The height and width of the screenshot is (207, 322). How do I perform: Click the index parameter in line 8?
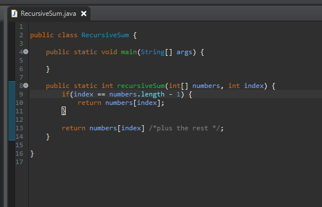click(x=254, y=86)
